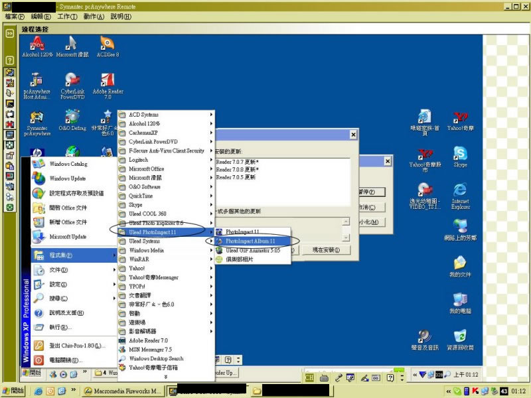
Task: Expand Microsoft Office program folder
Action: (166, 168)
